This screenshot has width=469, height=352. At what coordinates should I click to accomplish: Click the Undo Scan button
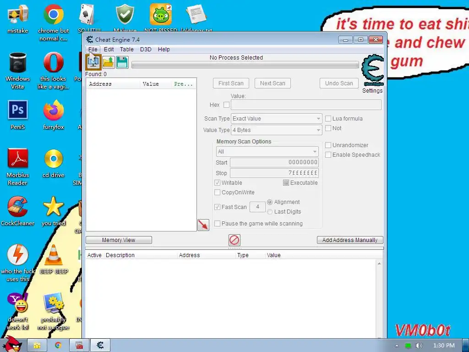point(339,83)
